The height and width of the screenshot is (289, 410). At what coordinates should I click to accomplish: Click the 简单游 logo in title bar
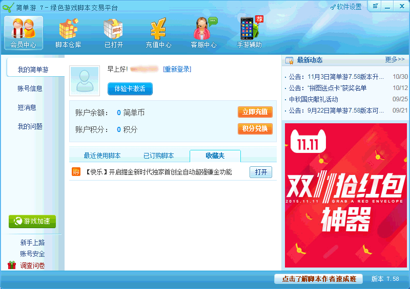[x=8, y=7]
